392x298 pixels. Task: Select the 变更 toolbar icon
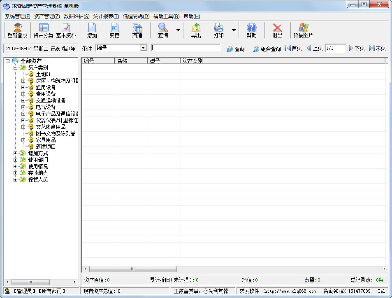(x=114, y=30)
